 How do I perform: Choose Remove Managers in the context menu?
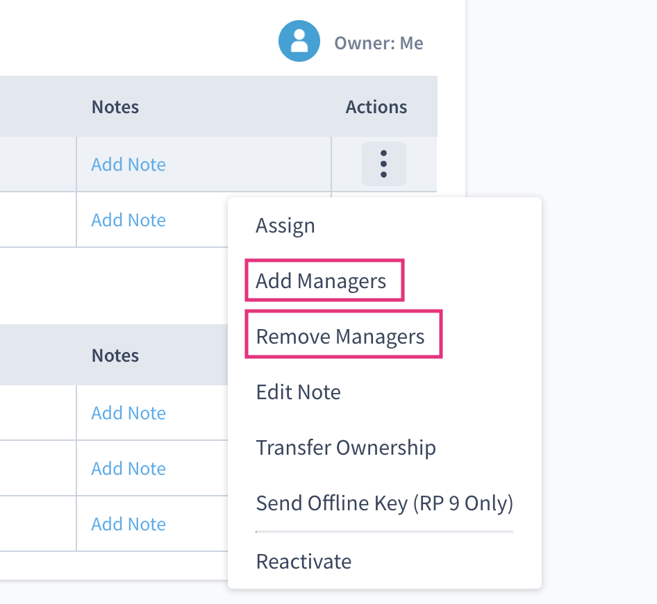340,337
